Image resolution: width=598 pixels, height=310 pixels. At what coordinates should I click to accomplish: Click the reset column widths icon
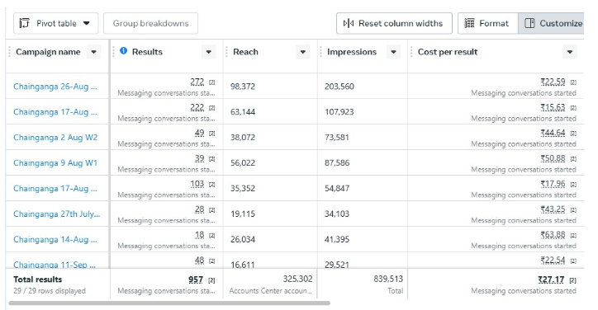349,23
